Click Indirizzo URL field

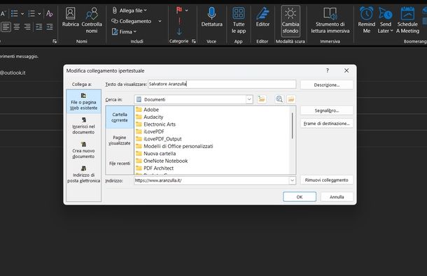pos(211,180)
